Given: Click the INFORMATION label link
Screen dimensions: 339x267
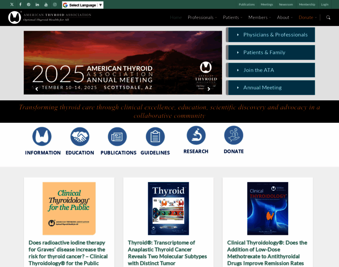Looking at the screenshot, I should coord(43,153).
